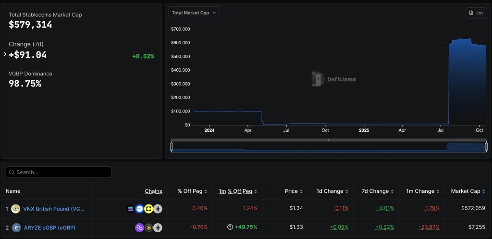Click the VNX British Pound GBP coin logo

pyautogui.click(x=16, y=209)
